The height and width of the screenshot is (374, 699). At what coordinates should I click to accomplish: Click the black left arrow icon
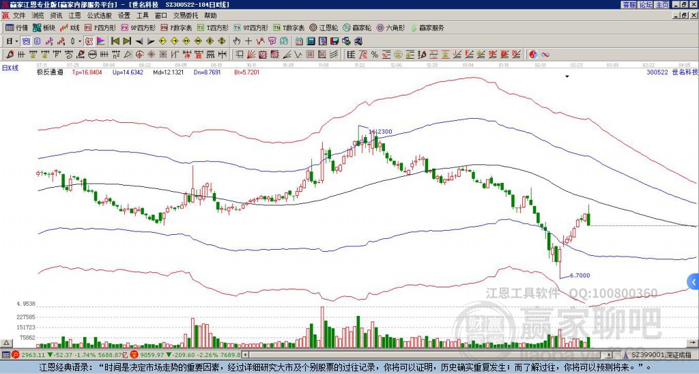coord(139,41)
